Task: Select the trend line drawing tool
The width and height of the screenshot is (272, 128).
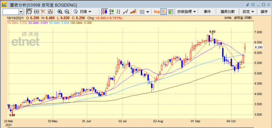Action: click(x=43, y=11)
